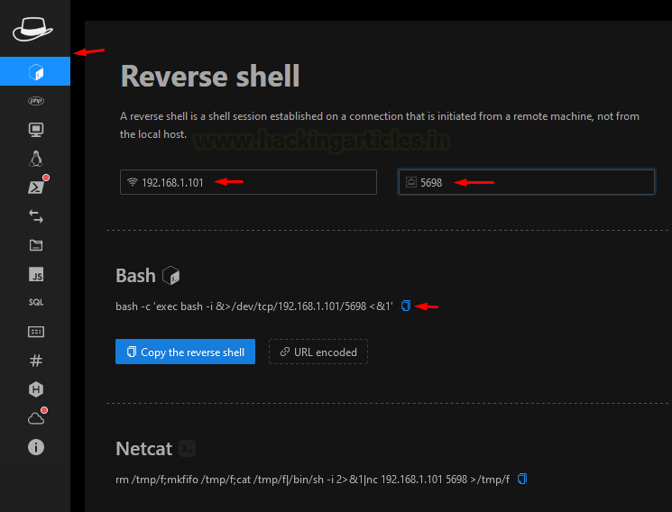Open the file transfer arrows icon
The image size is (672, 512).
(36, 216)
